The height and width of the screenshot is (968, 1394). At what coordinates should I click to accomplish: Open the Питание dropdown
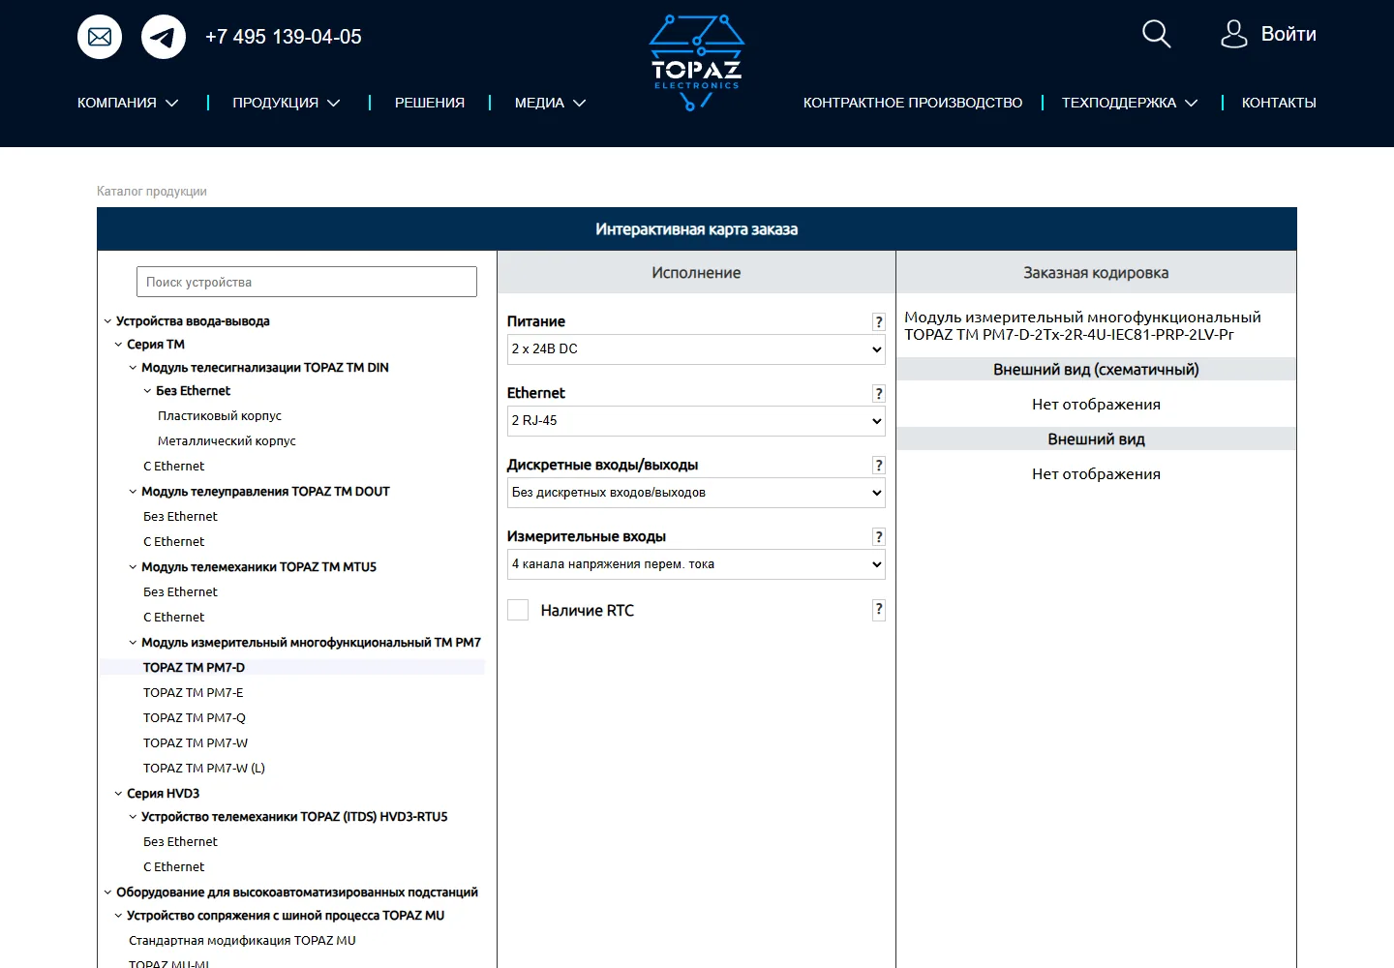(696, 349)
